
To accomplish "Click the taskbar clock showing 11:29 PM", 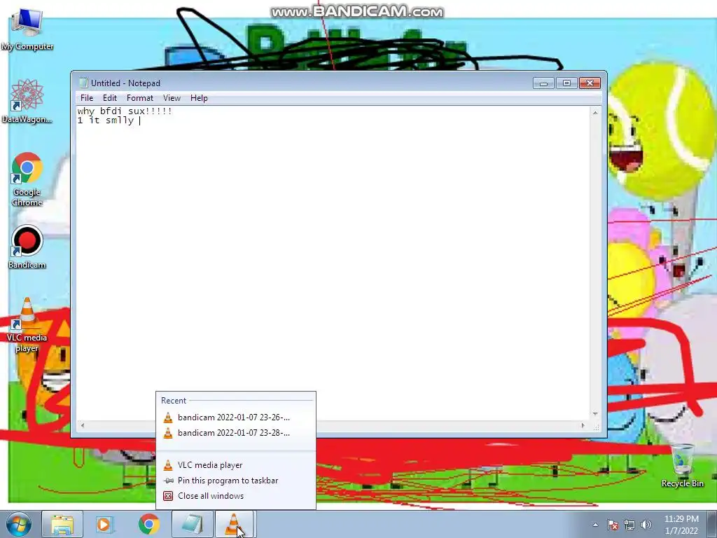I will [681, 525].
